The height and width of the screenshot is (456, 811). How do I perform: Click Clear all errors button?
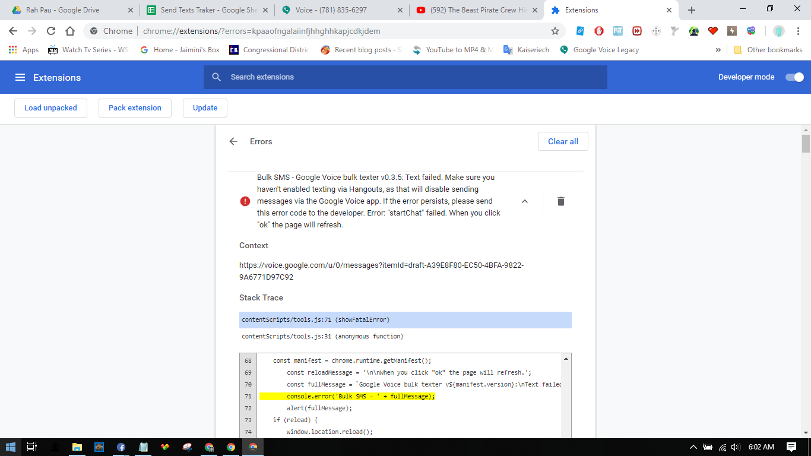point(563,141)
